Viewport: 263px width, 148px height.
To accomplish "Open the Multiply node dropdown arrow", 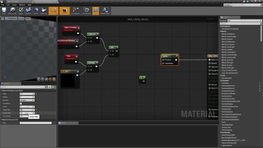I will [97, 62].
